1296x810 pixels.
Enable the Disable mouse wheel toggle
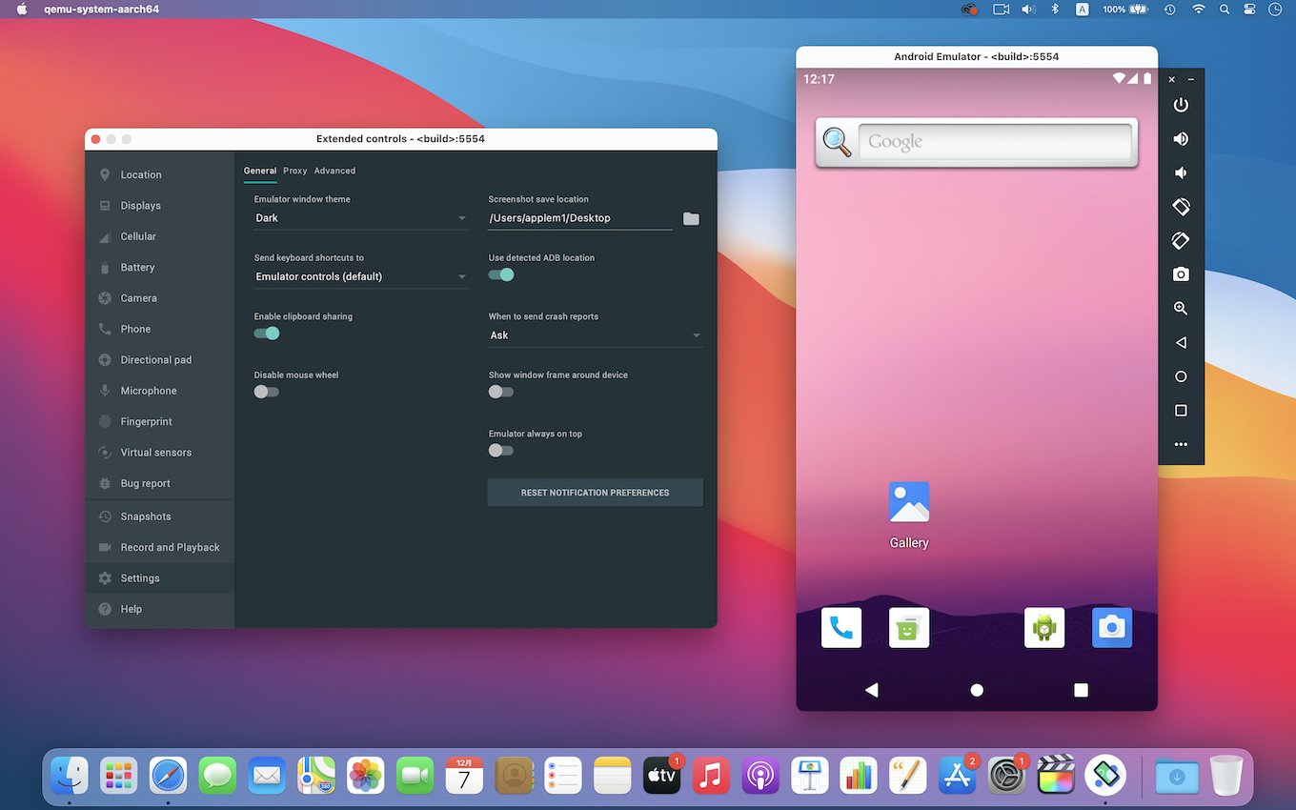click(267, 392)
